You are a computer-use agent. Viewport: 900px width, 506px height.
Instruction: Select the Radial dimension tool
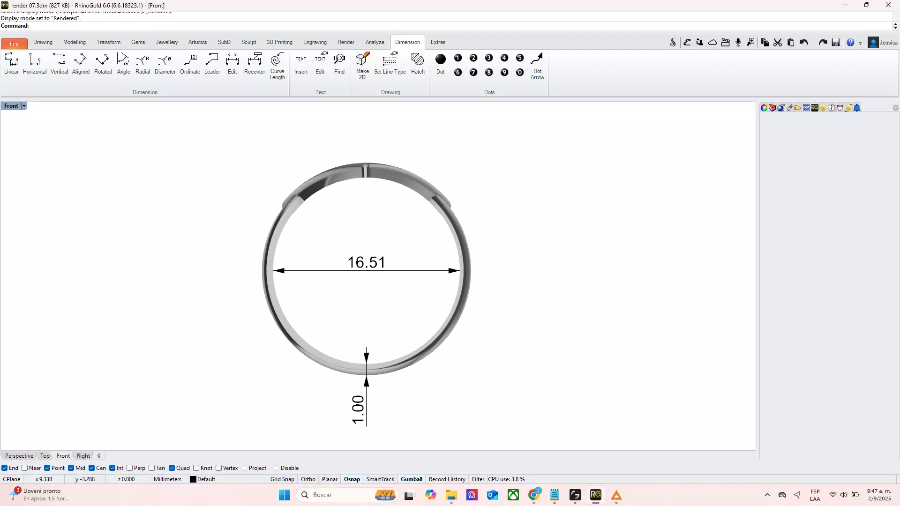142,63
